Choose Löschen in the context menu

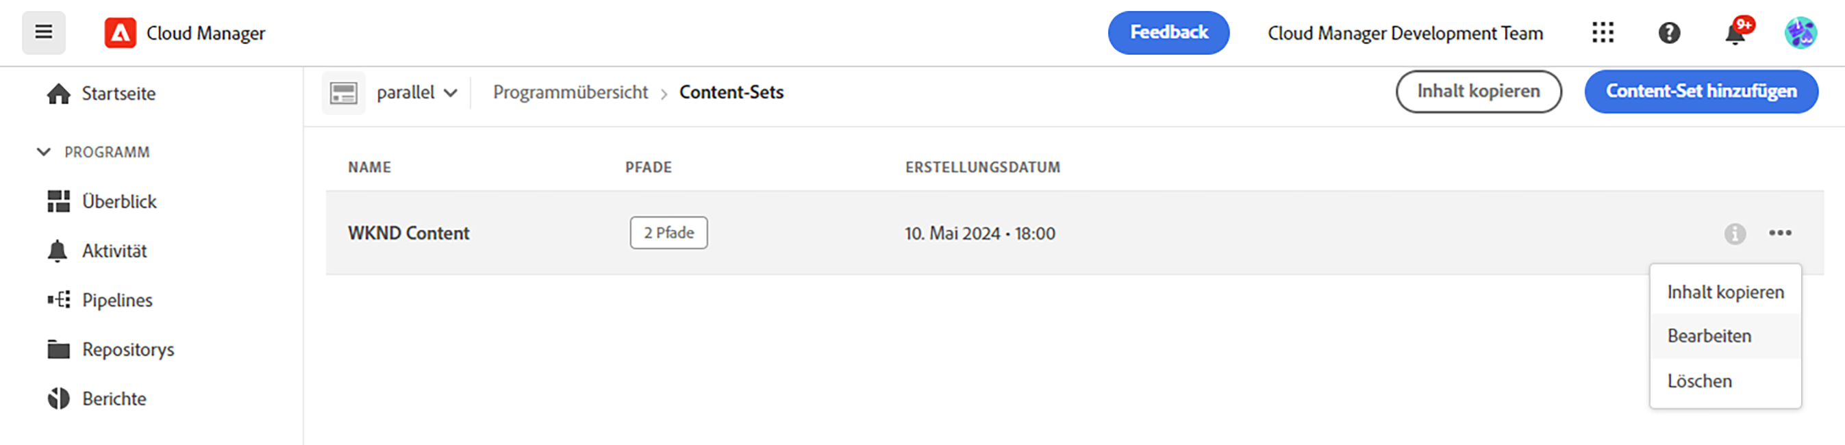click(1699, 381)
